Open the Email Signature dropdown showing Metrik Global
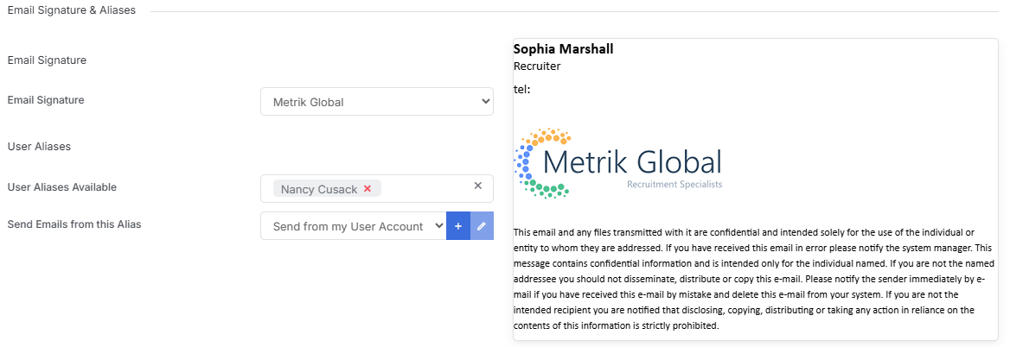The width and height of the screenshot is (1010, 347). (377, 102)
